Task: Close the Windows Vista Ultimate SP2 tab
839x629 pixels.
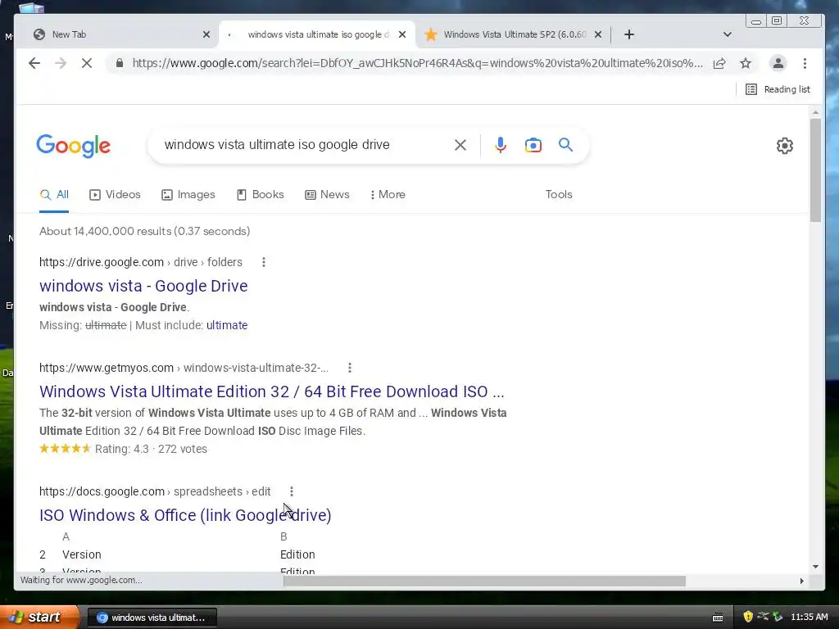Action: click(598, 34)
